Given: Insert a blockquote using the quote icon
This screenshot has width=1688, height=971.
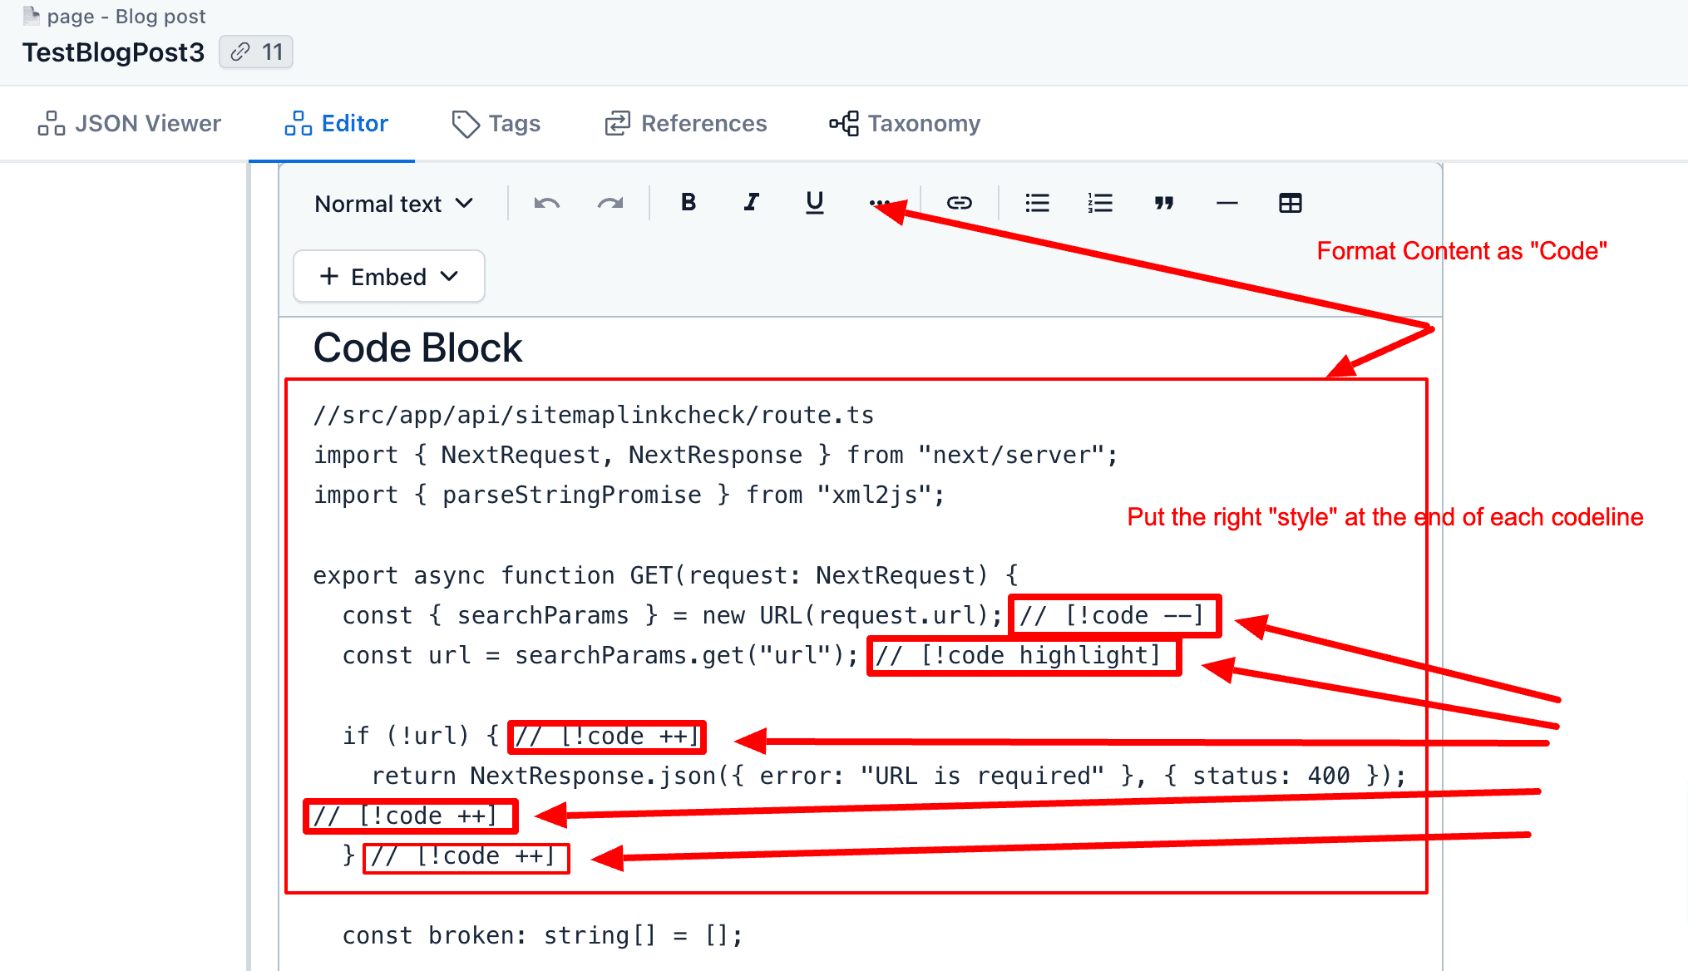Looking at the screenshot, I should (x=1164, y=203).
